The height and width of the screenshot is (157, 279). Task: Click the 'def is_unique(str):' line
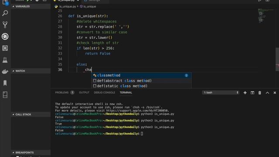pyautogui.click(x=88, y=16)
